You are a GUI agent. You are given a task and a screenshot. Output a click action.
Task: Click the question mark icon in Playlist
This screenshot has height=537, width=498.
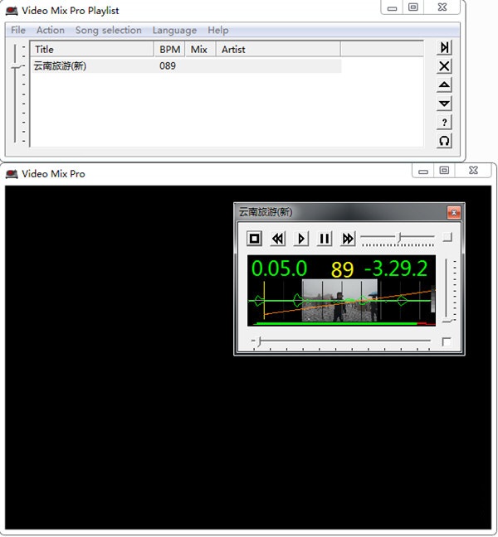pyautogui.click(x=444, y=122)
